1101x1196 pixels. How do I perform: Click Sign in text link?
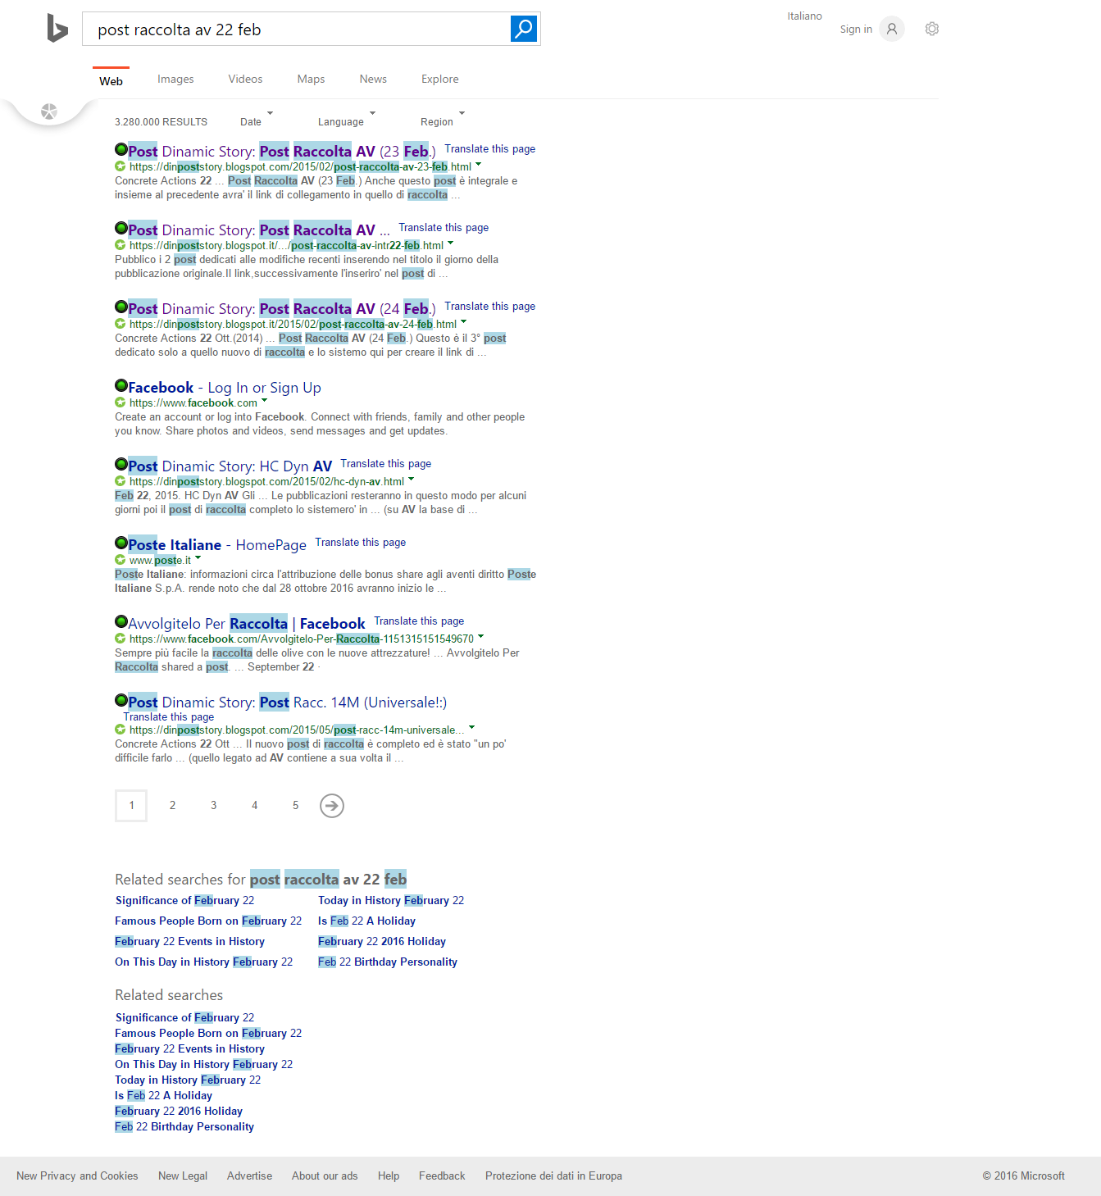pyautogui.click(x=856, y=30)
